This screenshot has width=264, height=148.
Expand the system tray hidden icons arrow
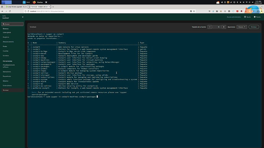point(253,2)
